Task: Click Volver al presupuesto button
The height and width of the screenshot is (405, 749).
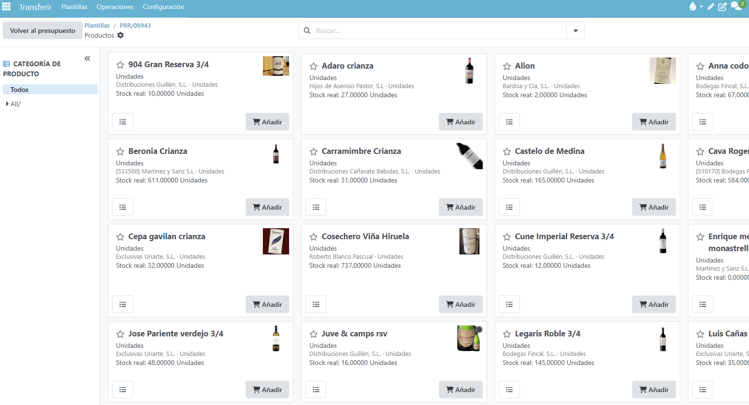Action: pos(42,30)
